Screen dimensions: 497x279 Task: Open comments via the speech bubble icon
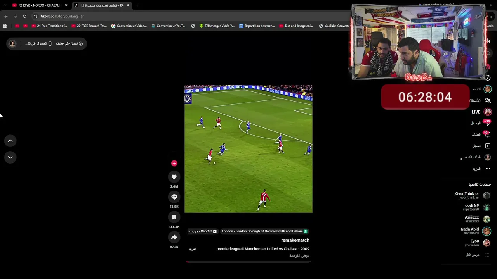pos(174,197)
